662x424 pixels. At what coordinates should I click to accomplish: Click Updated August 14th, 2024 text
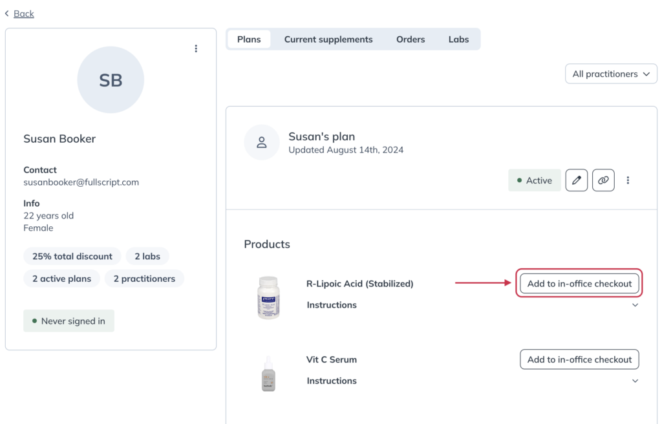click(346, 150)
